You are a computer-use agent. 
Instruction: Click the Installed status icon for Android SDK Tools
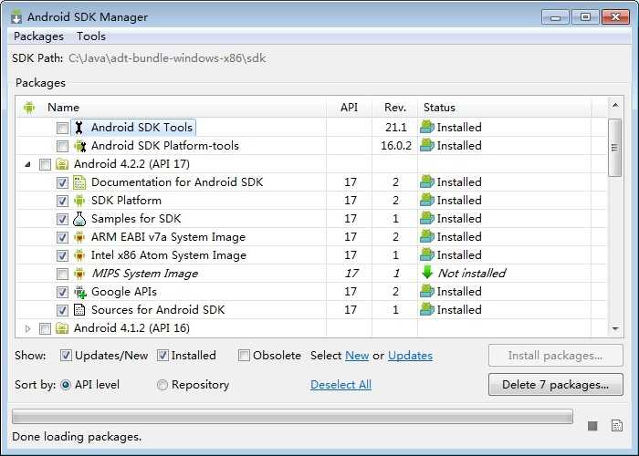click(x=427, y=127)
